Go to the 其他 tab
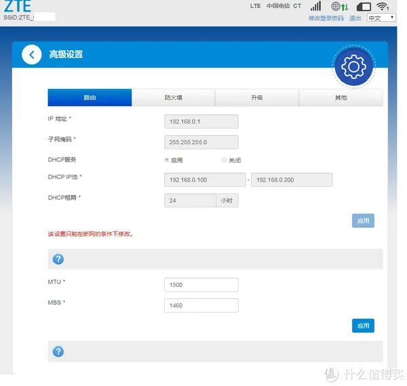The width and height of the screenshot is (407, 386). (x=341, y=98)
